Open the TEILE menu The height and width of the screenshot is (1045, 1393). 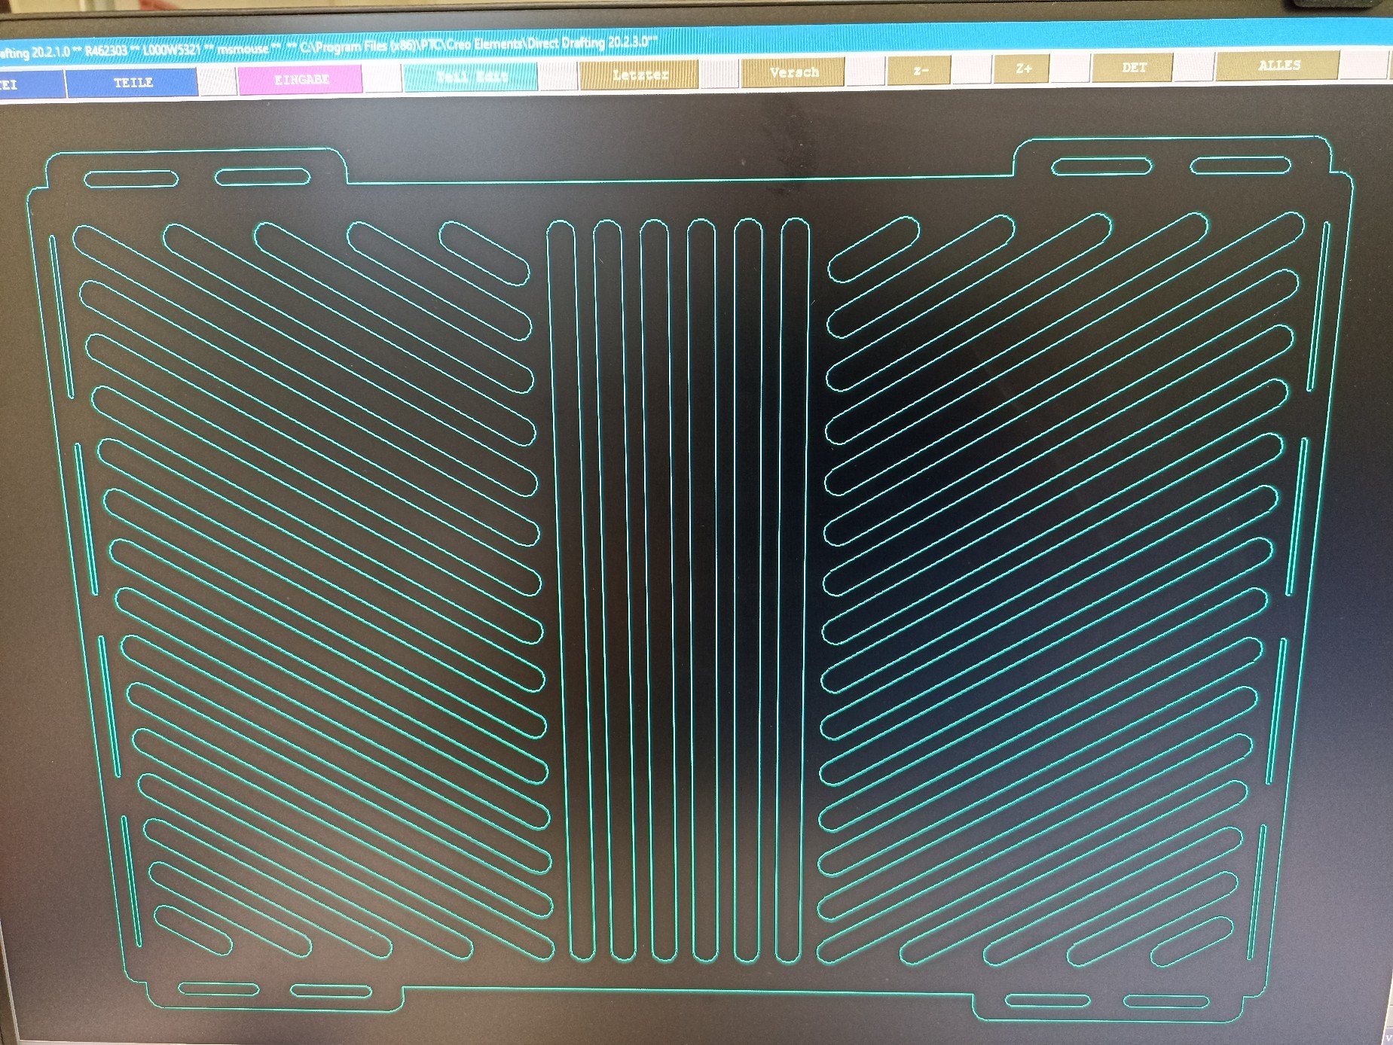click(x=133, y=83)
